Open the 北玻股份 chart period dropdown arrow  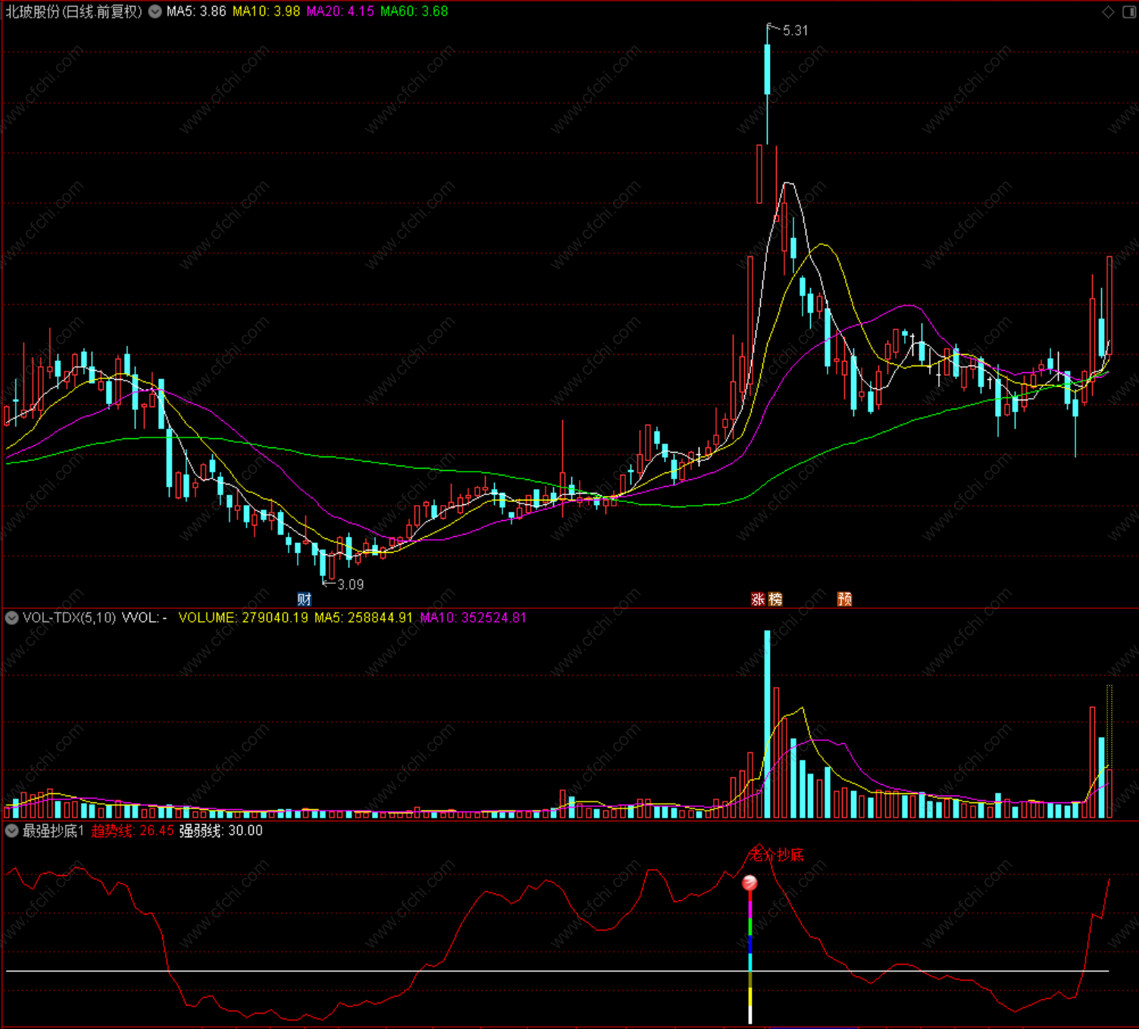pyautogui.click(x=155, y=11)
